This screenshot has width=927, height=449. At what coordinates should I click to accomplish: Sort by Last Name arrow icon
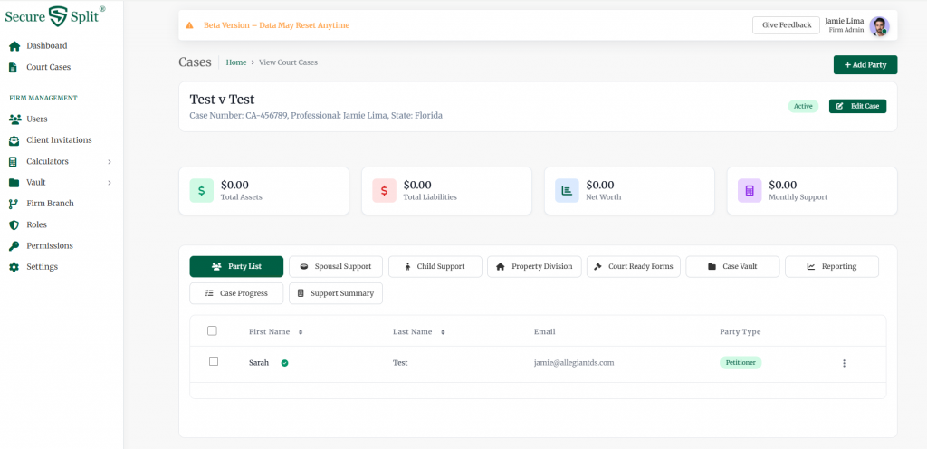click(x=443, y=332)
